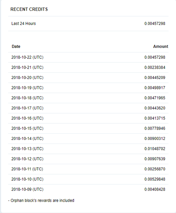
Task: Select the 2018-10-17 (UTC) date
Action: tap(27, 108)
